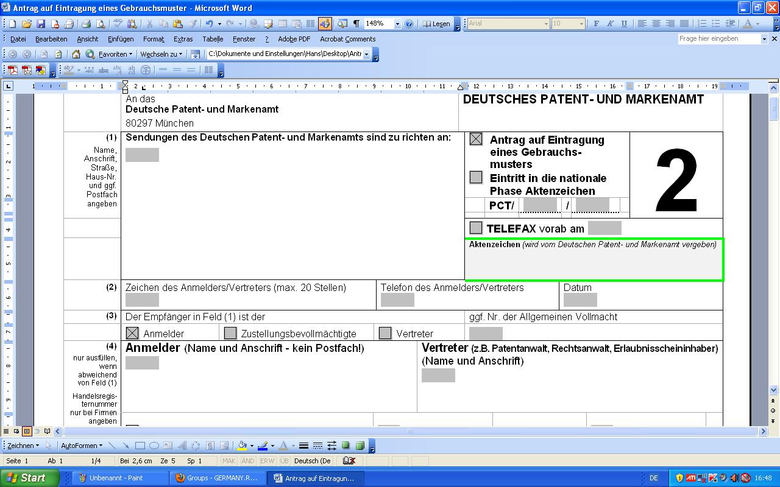The image size is (780, 487).
Task: Open the font size dropdown
Action: click(x=581, y=24)
